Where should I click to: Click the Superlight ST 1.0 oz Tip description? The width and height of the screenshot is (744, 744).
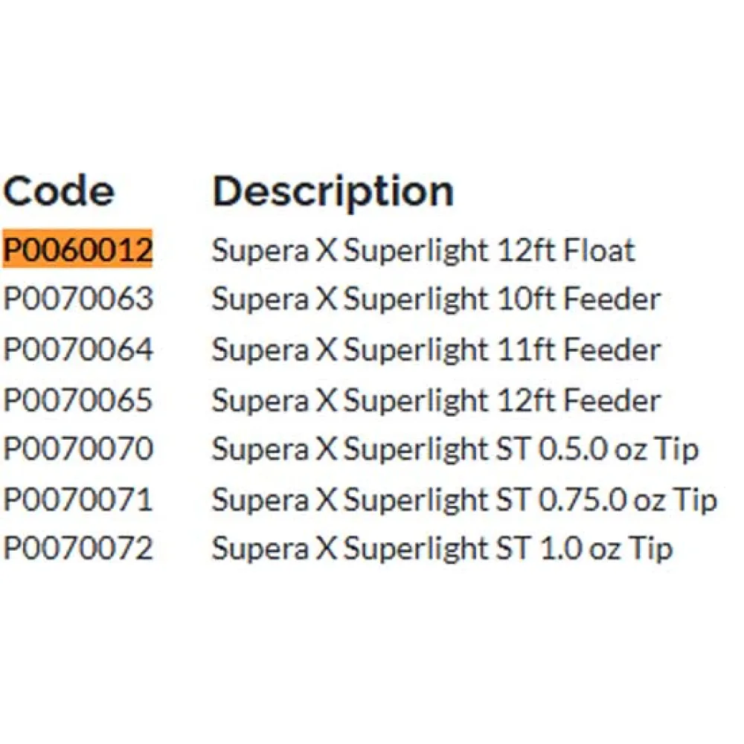click(442, 549)
